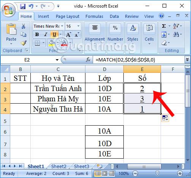This screenshot has height=178, width=191.
Task: Zoom in with plus button
Action: tap(180, 173)
